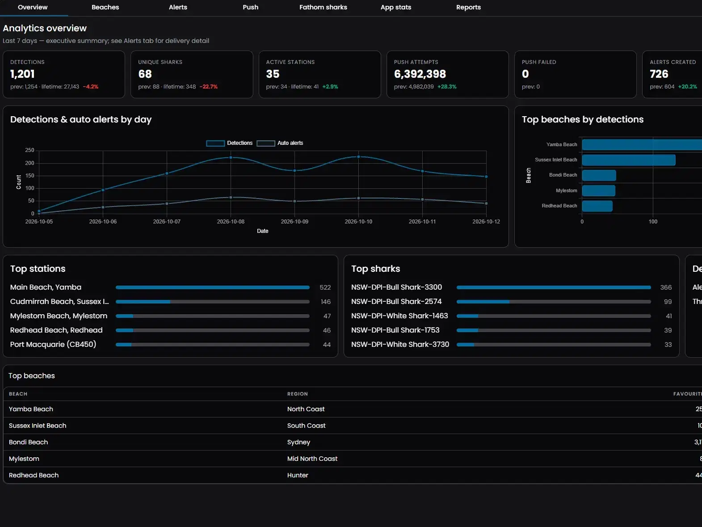Select Port Macquarie (CB450) station
The height and width of the screenshot is (527, 702).
pyautogui.click(x=170, y=345)
